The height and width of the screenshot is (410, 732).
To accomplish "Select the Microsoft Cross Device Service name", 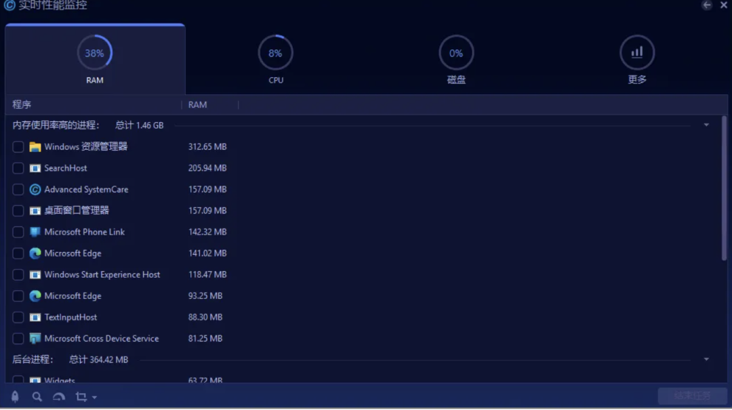I will coord(101,339).
